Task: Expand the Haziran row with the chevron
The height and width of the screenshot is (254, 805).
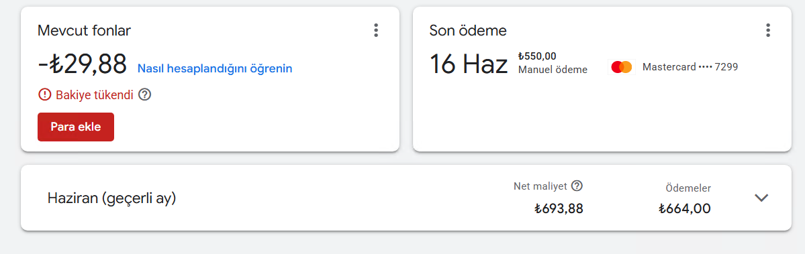Action: point(761,198)
